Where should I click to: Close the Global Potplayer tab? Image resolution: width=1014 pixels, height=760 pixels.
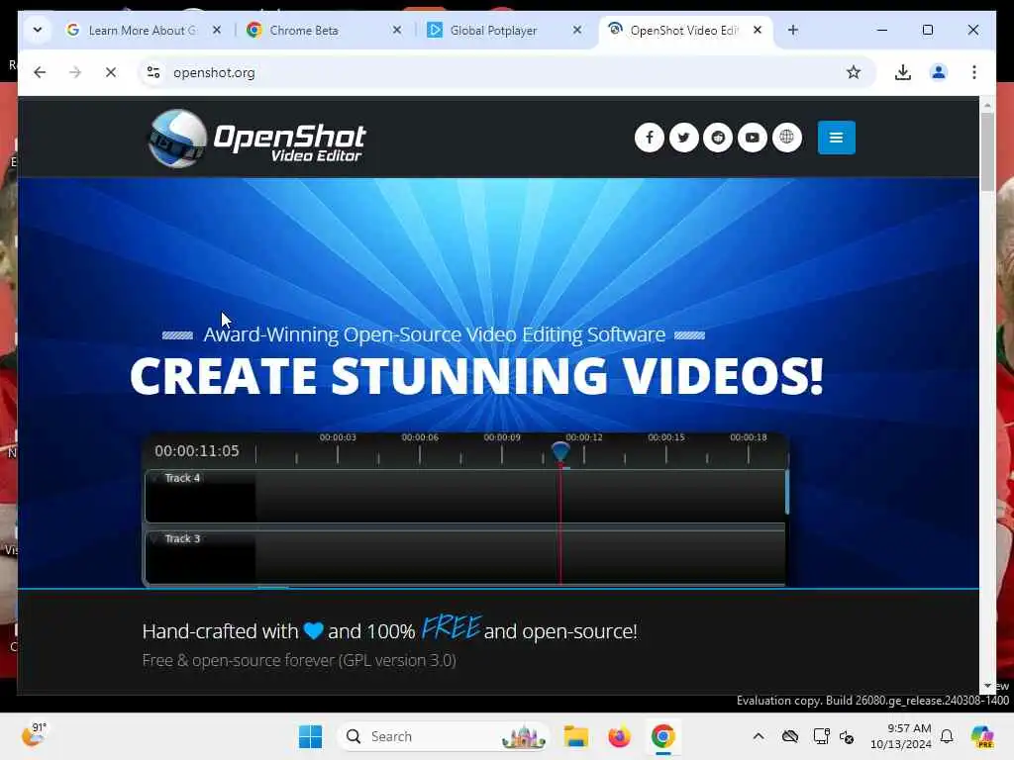(x=577, y=30)
